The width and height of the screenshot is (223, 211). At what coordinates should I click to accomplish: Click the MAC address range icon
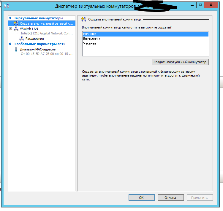(16, 50)
